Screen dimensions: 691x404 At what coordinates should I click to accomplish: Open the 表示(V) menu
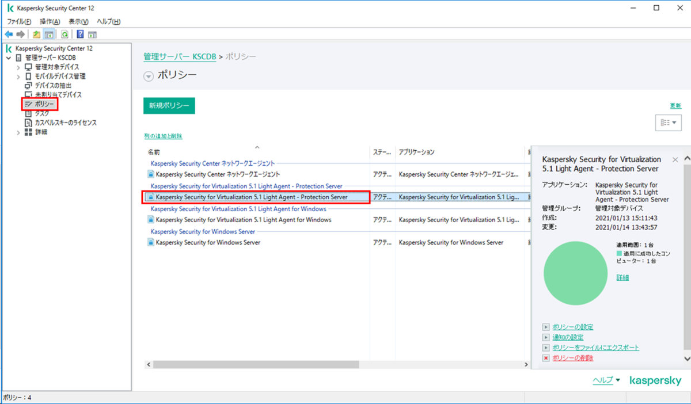[78, 21]
